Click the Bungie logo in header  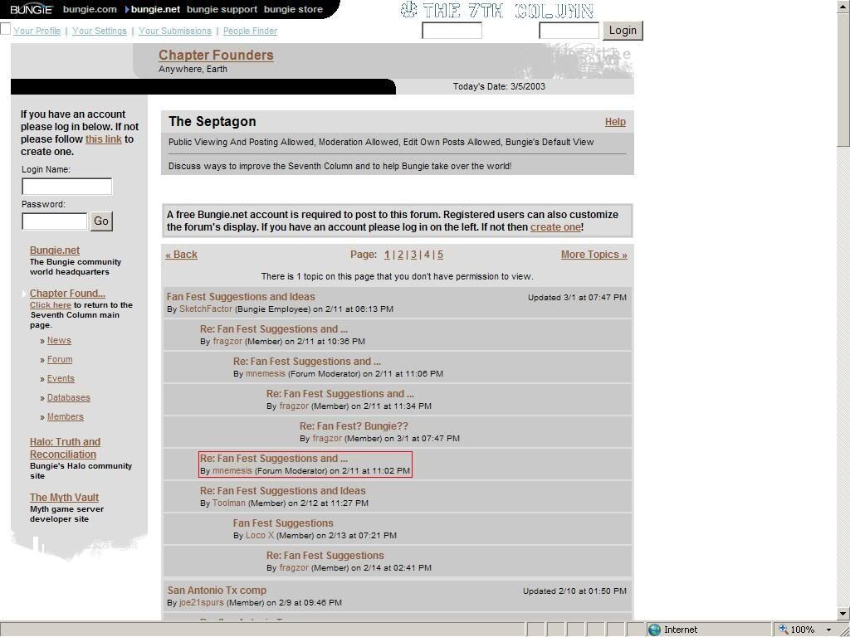pyautogui.click(x=32, y=9)
